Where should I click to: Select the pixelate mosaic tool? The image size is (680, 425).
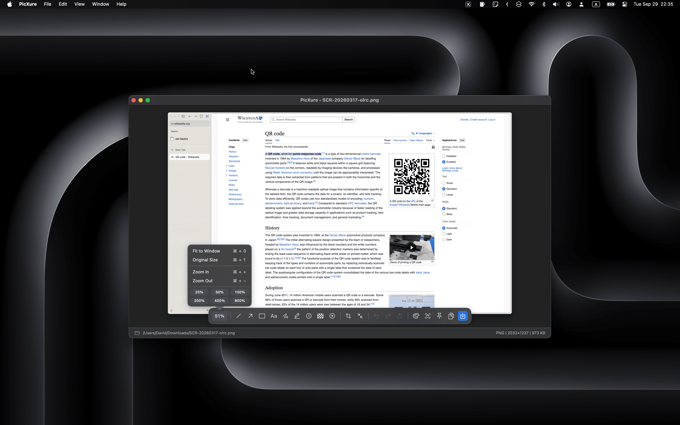[x=320, y=316]
